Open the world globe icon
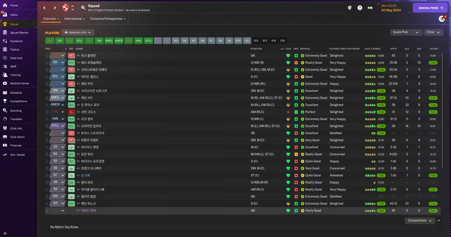Screen dimensions: 451x237 (x=350, y=8)
